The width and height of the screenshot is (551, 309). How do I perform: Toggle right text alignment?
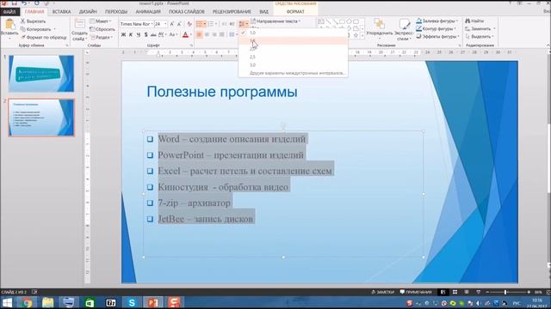(214, 34)
